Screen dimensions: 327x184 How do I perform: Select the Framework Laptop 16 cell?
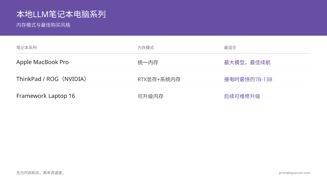click(46, 96)
